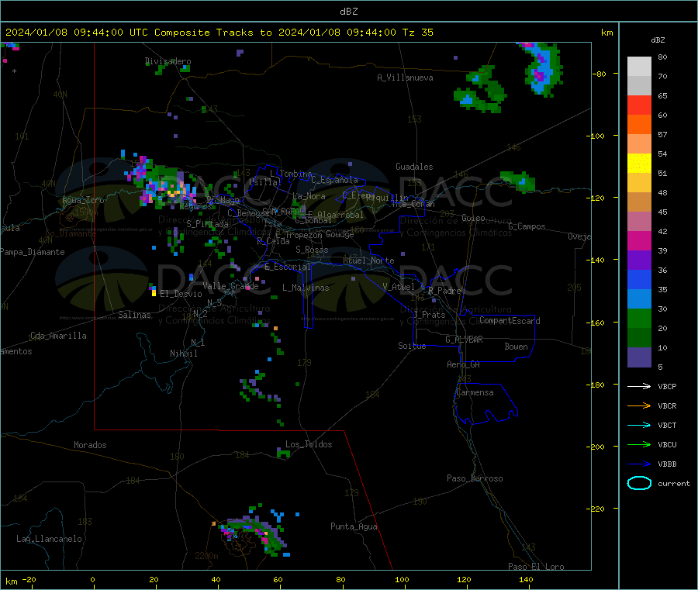Click the Punta_Agua location label
Image resolution: width=698 pixels, height=590 pixels.
(354, 526)
